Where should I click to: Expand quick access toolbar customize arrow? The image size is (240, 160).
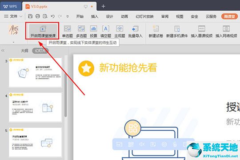[68, 16]
